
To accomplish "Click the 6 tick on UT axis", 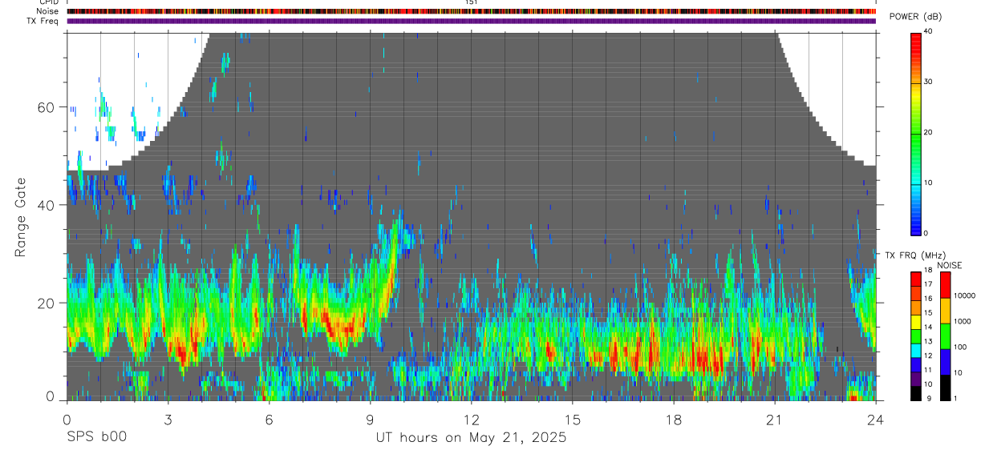I will (269, 419).
